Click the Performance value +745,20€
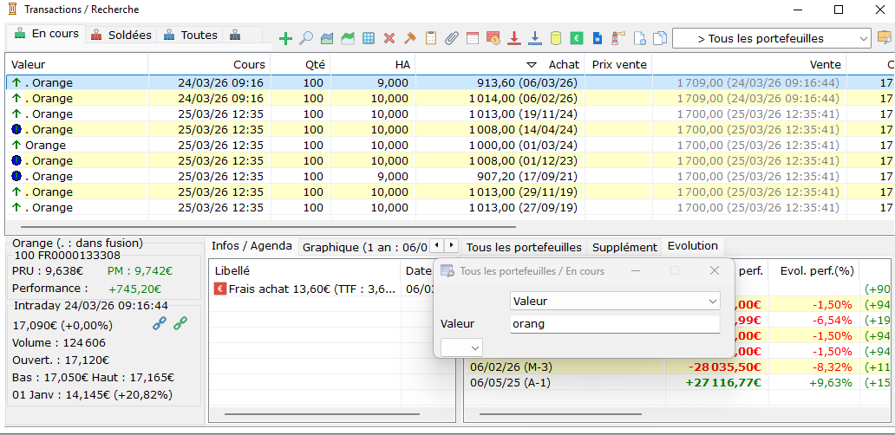895x435 pixels. 134,289
